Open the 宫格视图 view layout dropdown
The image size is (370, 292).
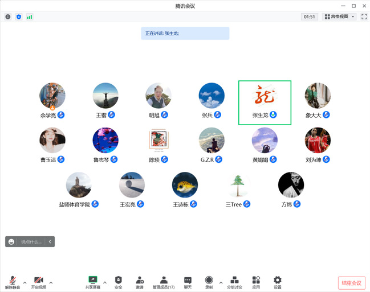point(339,17)
